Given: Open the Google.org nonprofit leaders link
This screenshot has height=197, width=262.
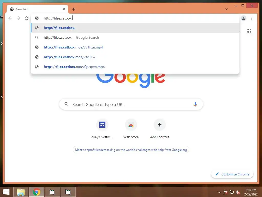Looking at the screenshot, I should click(131, 150).
